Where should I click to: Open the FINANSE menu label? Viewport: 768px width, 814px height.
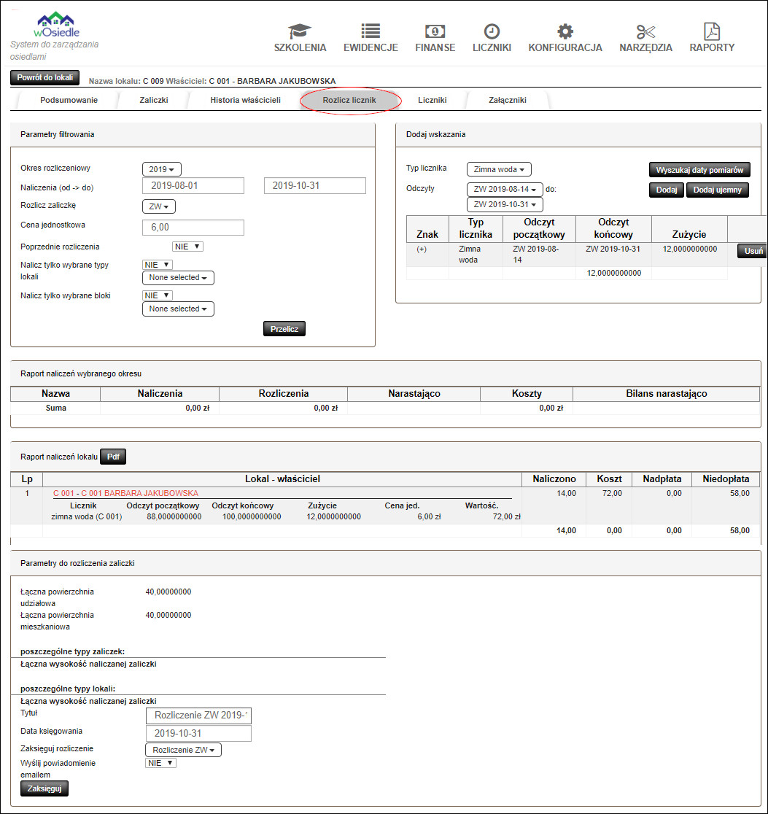pos(435,47)
